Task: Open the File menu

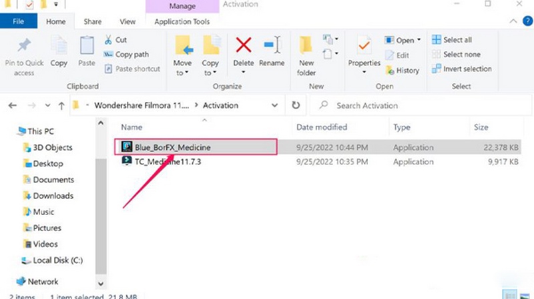Action: click(19, 21)
